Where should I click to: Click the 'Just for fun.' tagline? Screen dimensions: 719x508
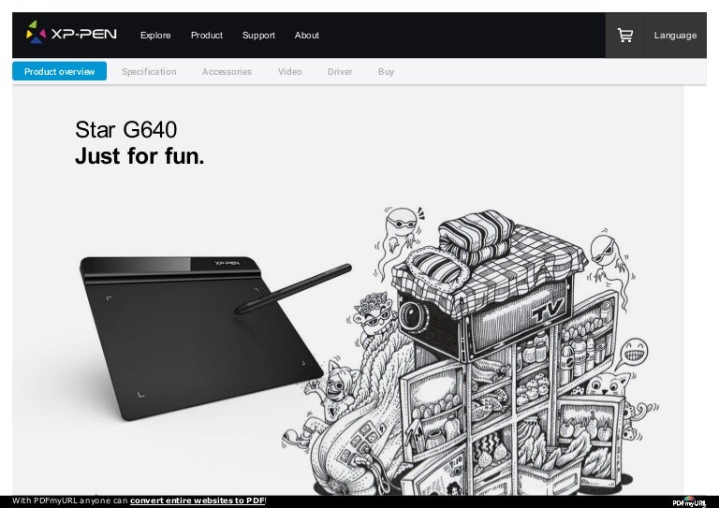click(x=139, y=156)
